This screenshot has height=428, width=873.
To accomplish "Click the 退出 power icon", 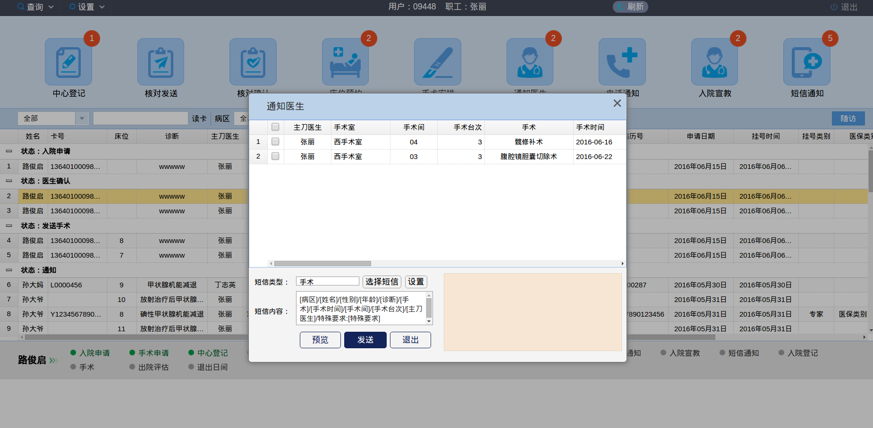I will pos(834,7).
